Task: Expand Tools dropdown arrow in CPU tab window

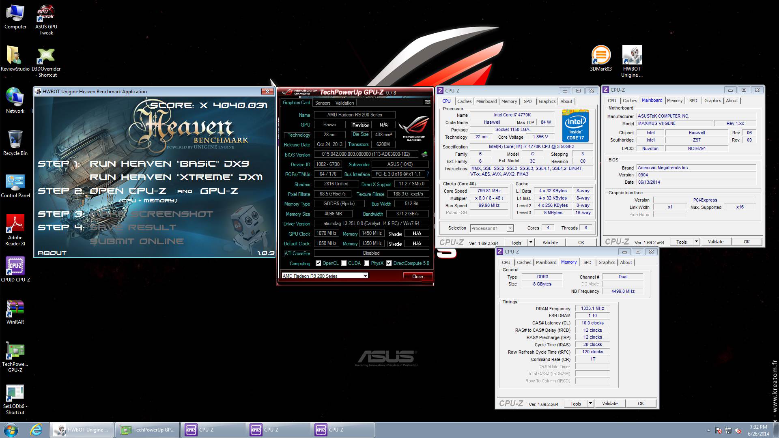Action: click(530, 243)
